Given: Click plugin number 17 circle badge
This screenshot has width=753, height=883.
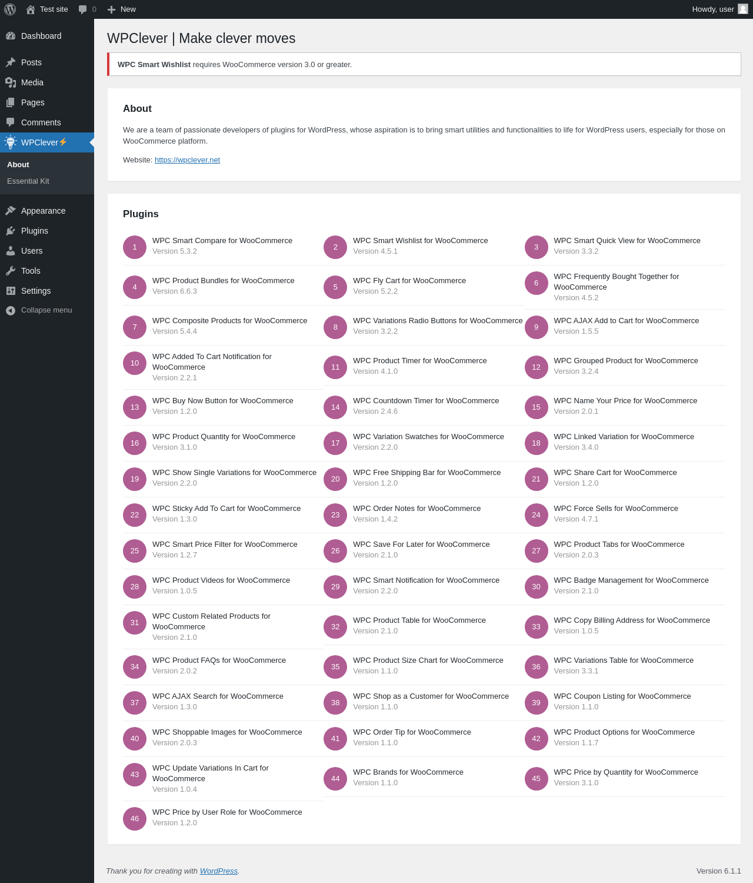Looking at the screenshot, I should [x=335, y=443].
